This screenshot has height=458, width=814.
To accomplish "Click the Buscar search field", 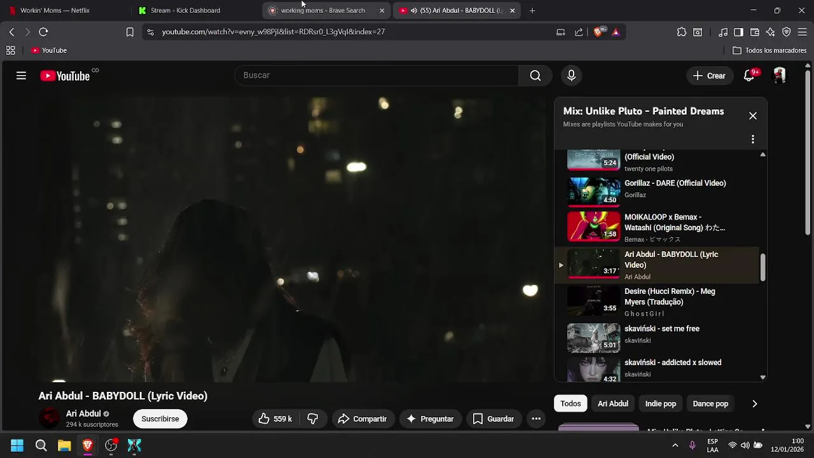I will pos(377,75).
